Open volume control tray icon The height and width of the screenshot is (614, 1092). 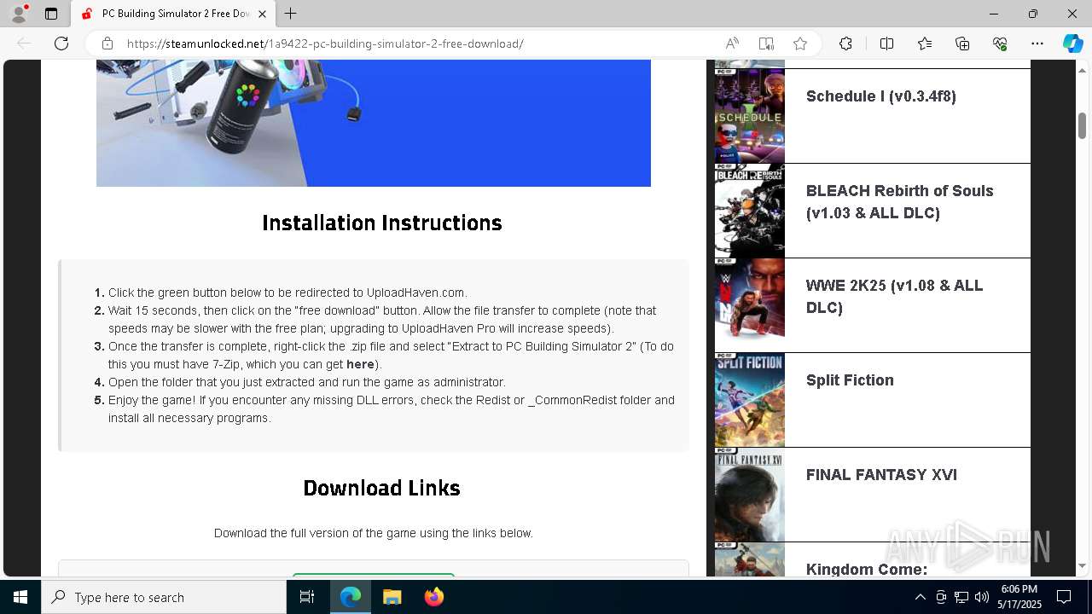(x=982, y=597)
